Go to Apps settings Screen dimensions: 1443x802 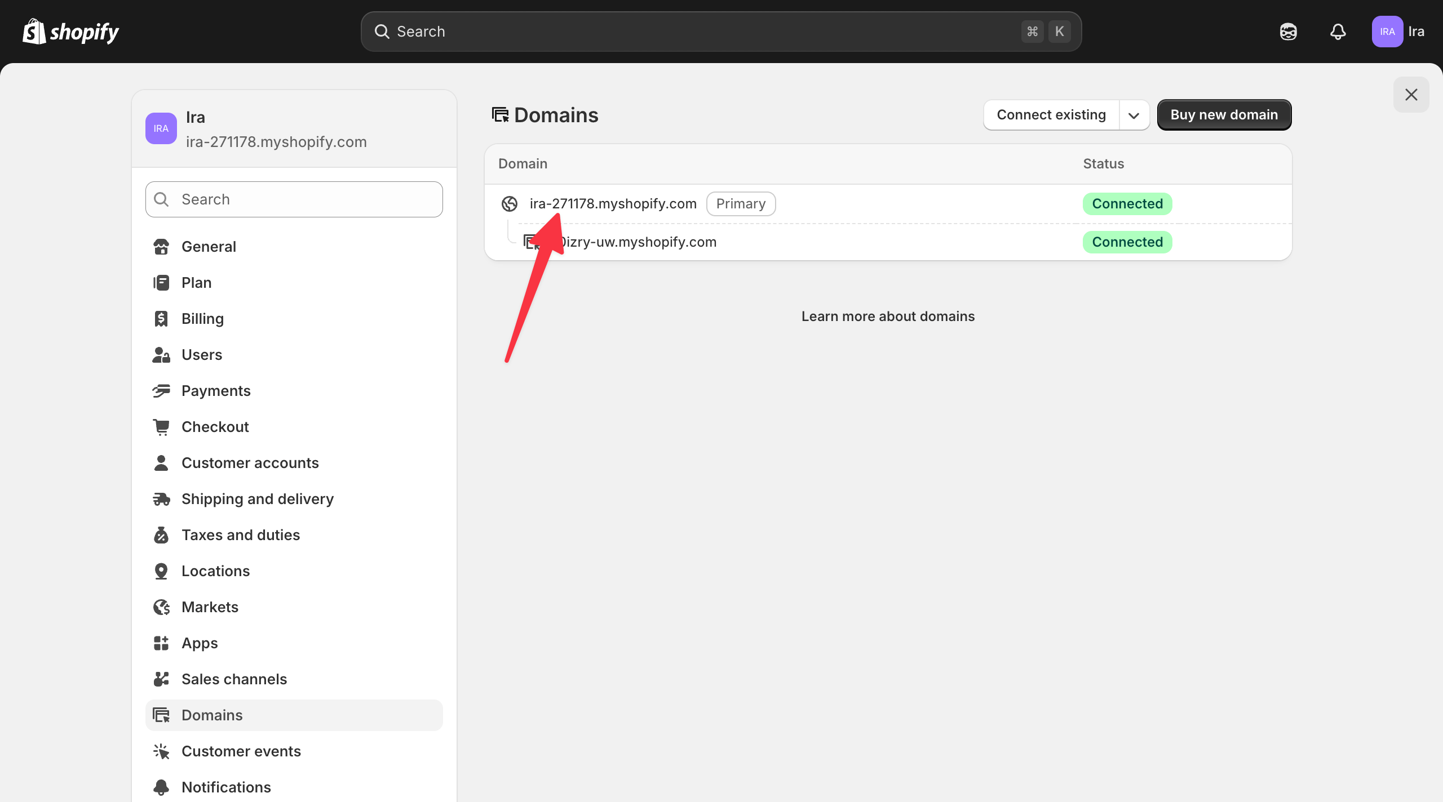(x=294, y=643)
